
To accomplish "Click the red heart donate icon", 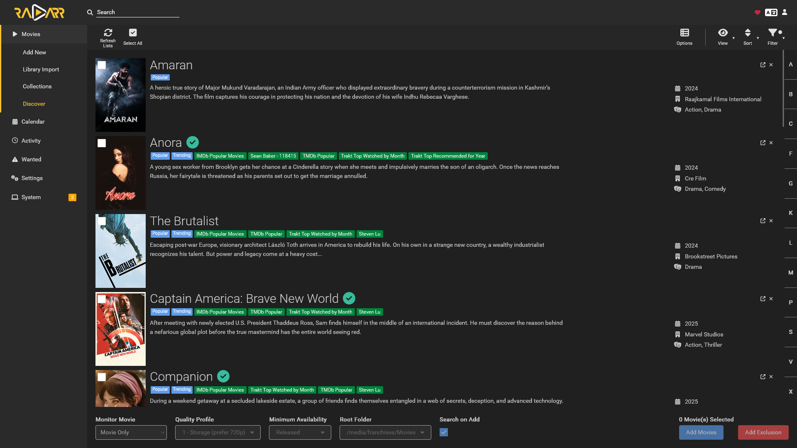I will tap(758, 12).
